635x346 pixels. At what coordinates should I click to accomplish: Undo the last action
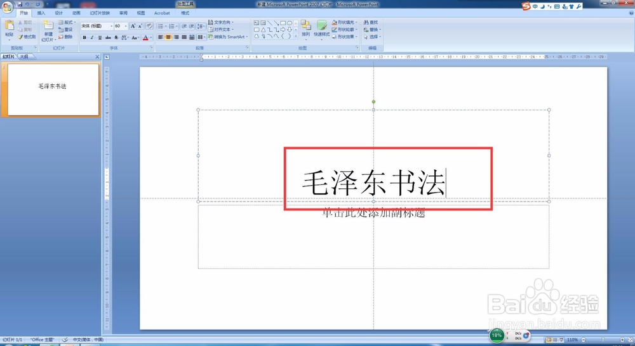(x=27, y=4)
